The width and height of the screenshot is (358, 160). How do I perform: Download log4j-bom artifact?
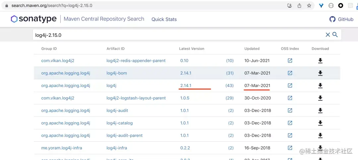click(x=320, y=73)
